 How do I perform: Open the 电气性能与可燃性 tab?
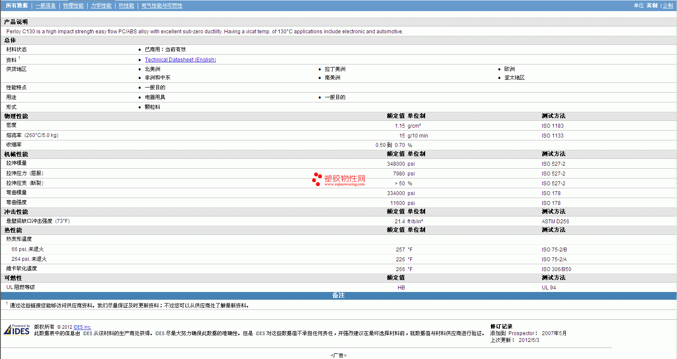(162, 6)
